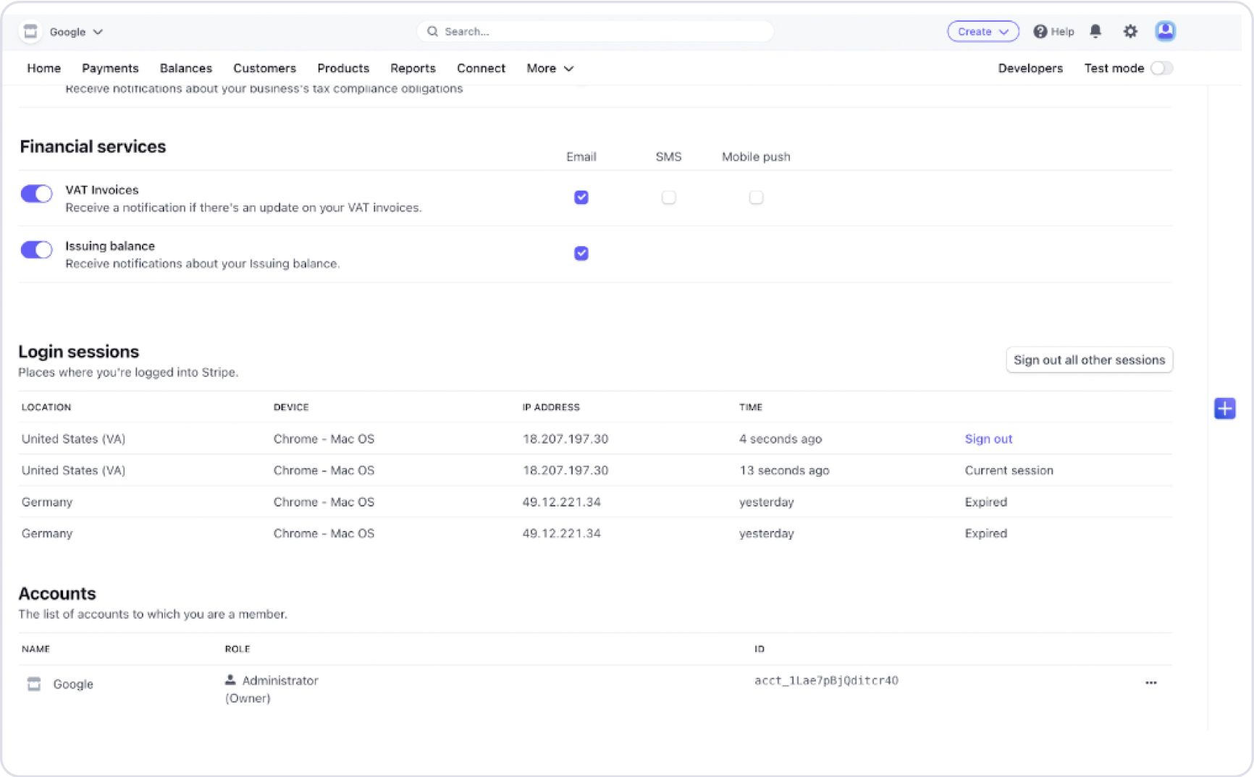Open the Balances tab
The image size is (1254, 777).
click(x=186, y=68)
